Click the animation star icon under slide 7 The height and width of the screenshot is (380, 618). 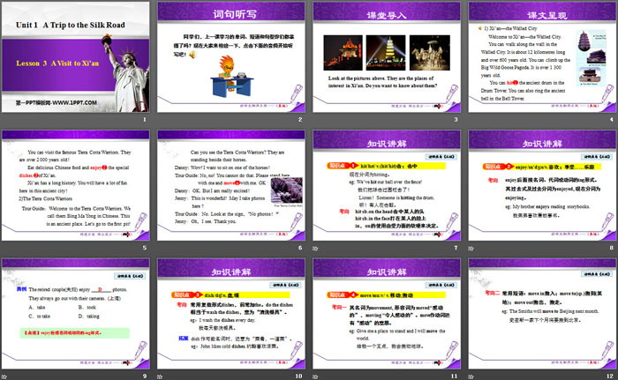click(x=315, y=248)
